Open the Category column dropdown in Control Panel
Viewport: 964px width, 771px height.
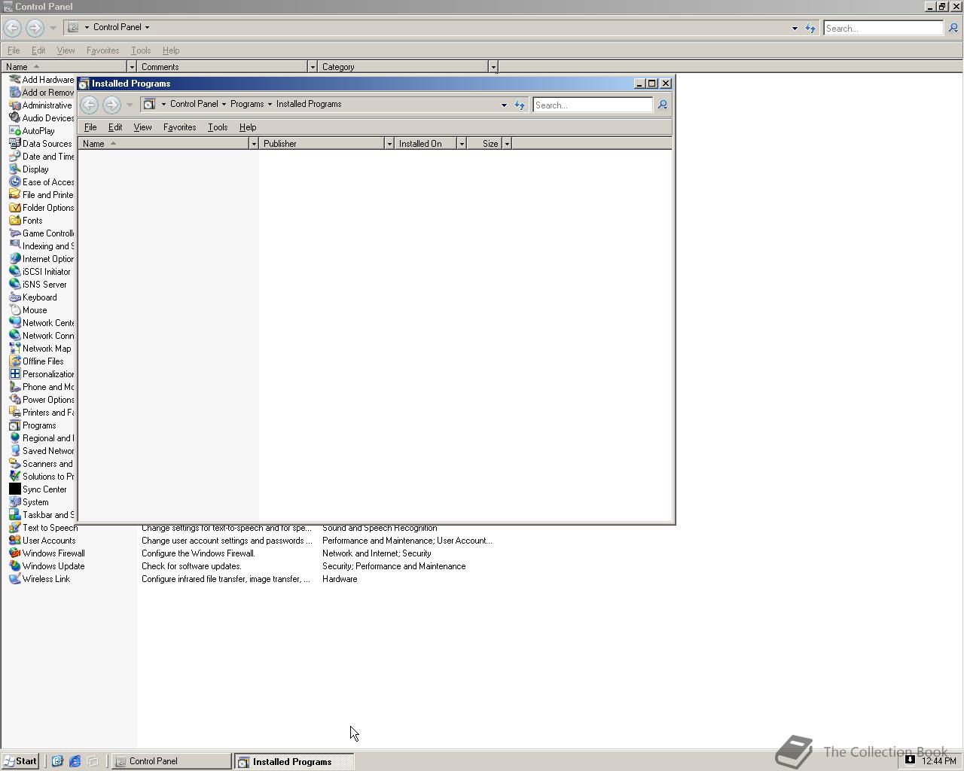[x=493, y=67]
